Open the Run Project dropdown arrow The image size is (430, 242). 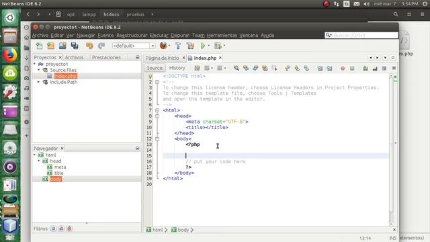[x=209, y=46]
